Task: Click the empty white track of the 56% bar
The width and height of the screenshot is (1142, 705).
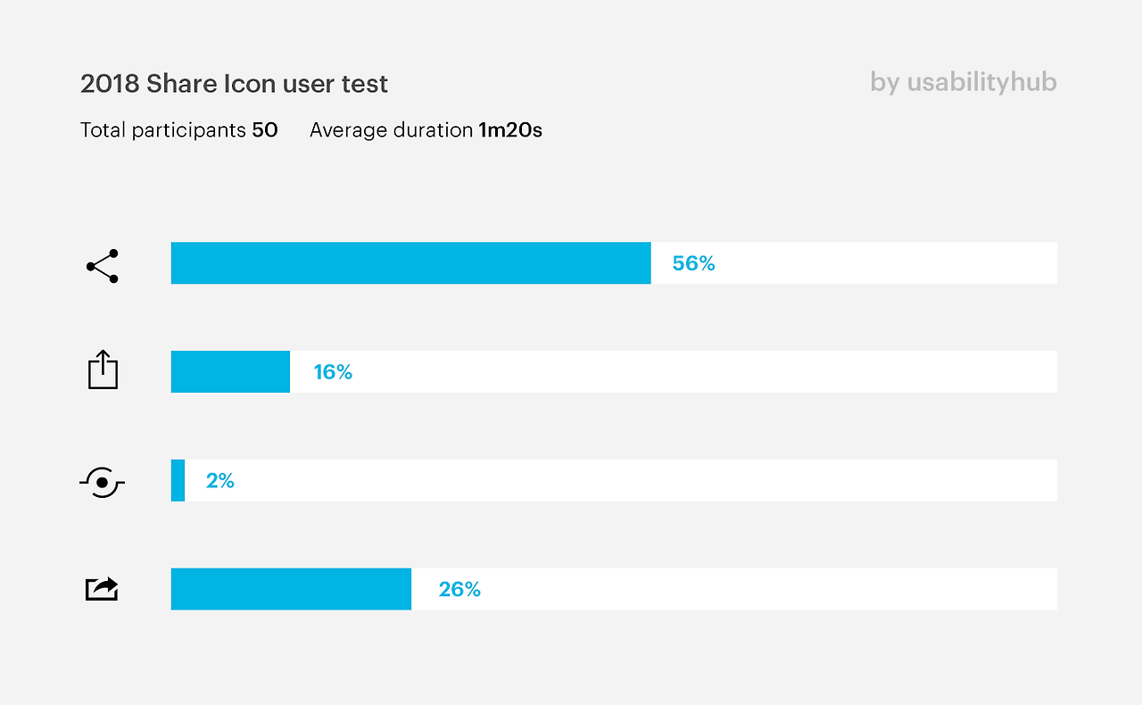Action: point(883,263)
